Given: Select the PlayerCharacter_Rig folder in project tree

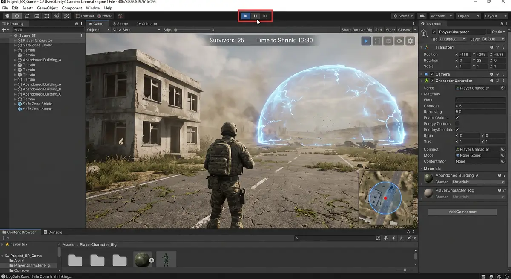Looking at the screenshot, I should coord(32,265).
